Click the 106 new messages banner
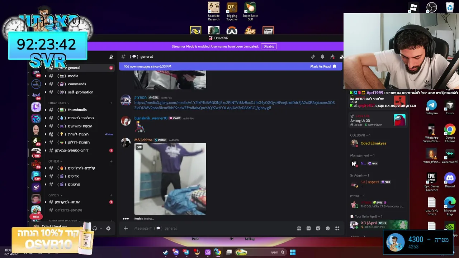Viewport: 459px width, 258px height. (x=231, y=66)
